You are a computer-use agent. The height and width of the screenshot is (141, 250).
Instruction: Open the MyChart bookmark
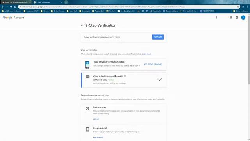(x=111, y=11)
